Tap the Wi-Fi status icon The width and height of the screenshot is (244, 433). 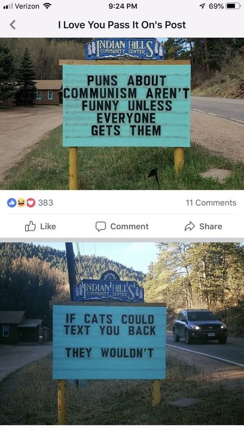coord(47,6)
